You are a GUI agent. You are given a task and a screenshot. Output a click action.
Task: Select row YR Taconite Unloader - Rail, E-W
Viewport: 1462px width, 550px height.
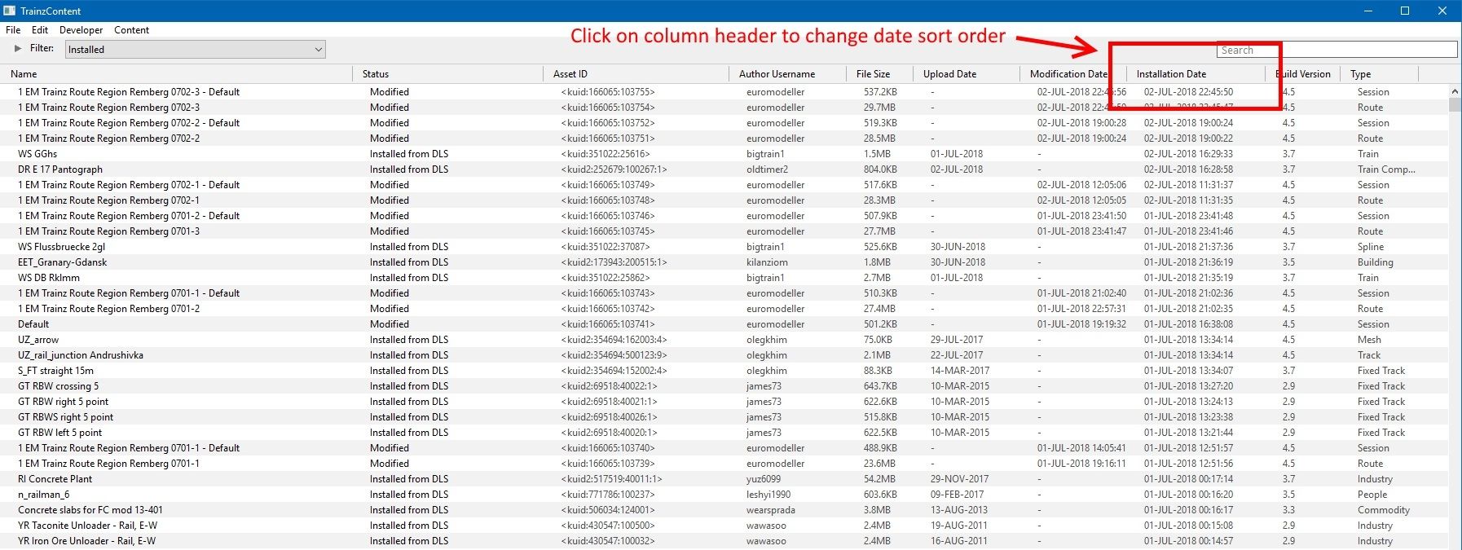(x=725, y=526)
